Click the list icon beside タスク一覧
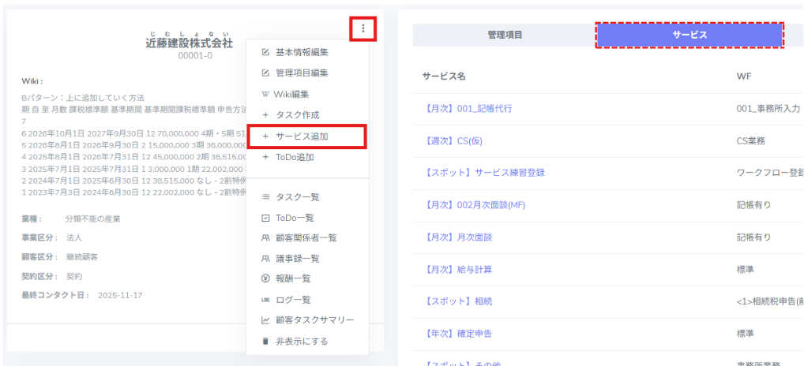804x366 pixels. click(265, 197)
